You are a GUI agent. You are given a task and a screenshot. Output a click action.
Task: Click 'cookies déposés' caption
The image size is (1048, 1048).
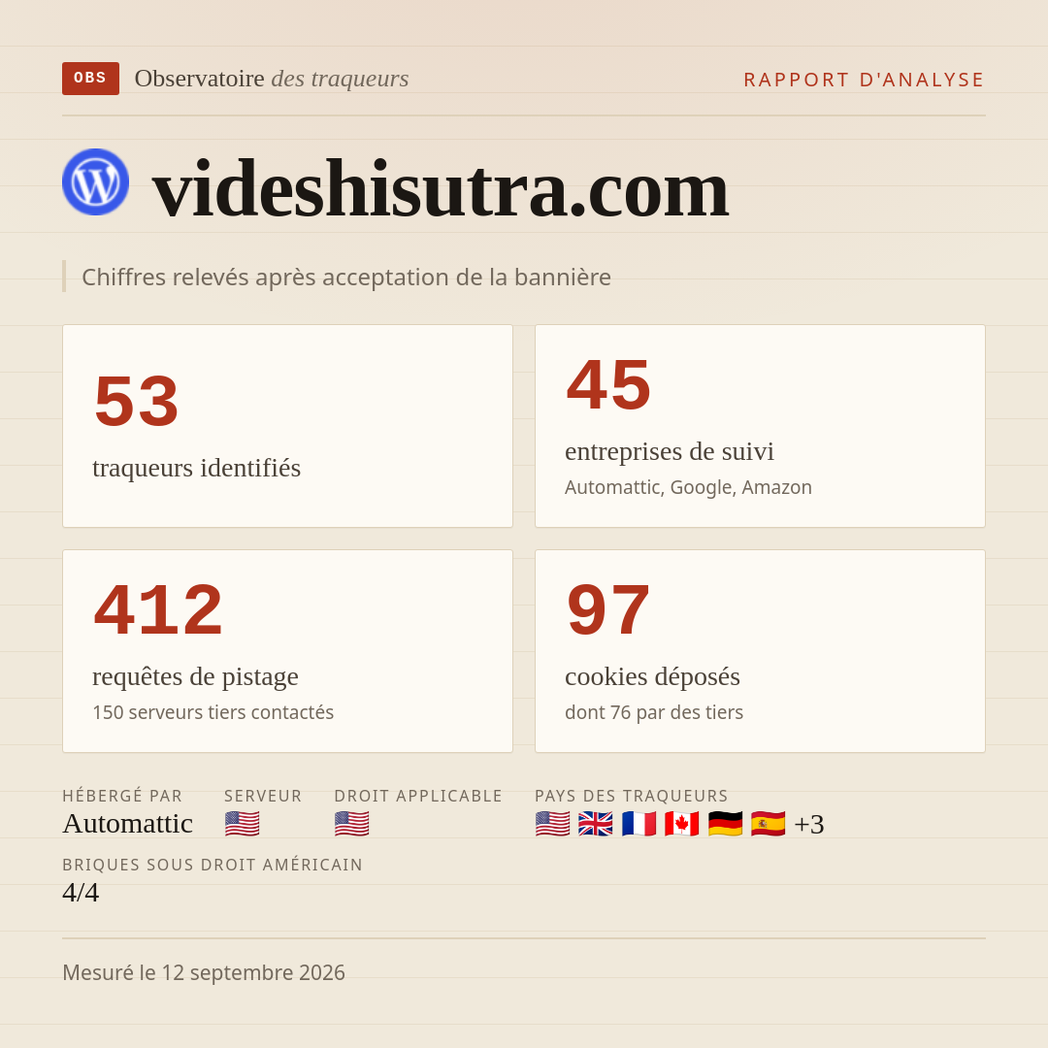click(x=652, y=677)
